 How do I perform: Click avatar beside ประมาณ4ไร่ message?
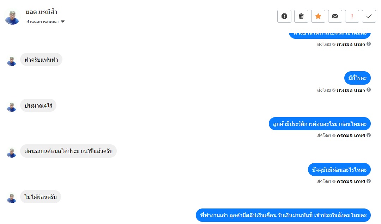click(x=11, y=107)
